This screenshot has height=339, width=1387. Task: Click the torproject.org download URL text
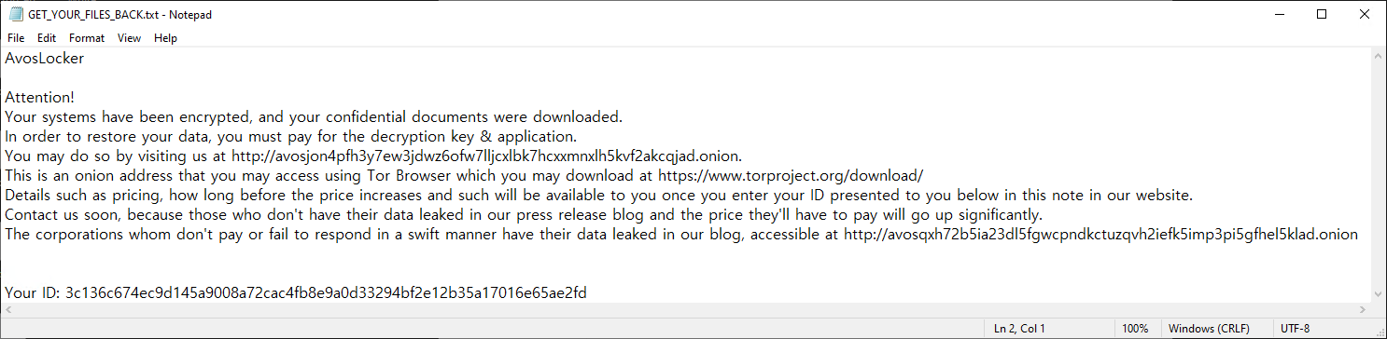point(791,175)
